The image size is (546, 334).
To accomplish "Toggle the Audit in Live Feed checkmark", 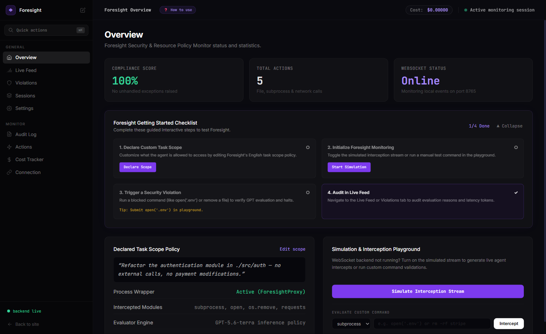I will point(516,193).
